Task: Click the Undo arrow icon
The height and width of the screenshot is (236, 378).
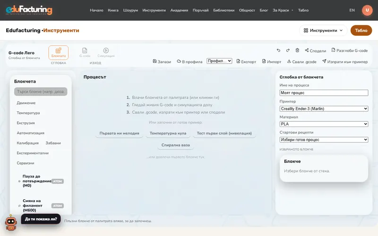Action: click(x=278, y=51)
